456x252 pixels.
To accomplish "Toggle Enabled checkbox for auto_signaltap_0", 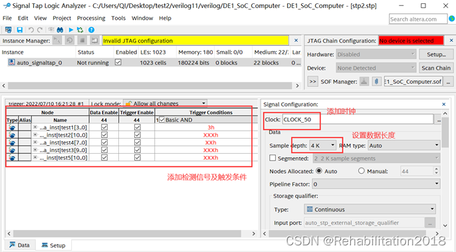I will [x=118, y=62].
